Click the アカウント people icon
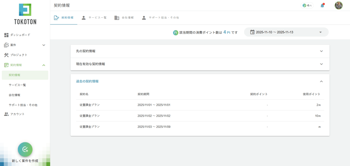 point(6,114)
